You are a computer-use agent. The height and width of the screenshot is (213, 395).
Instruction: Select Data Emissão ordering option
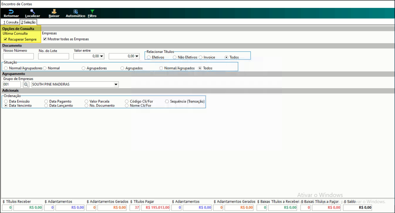(x=6, y=102)
